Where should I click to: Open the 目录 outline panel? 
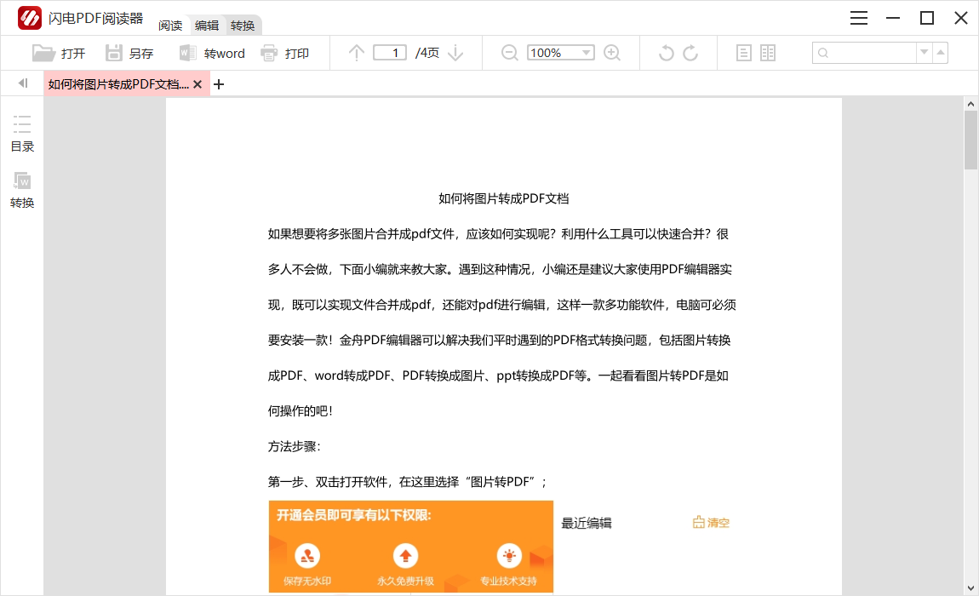(x=22, y=133)
